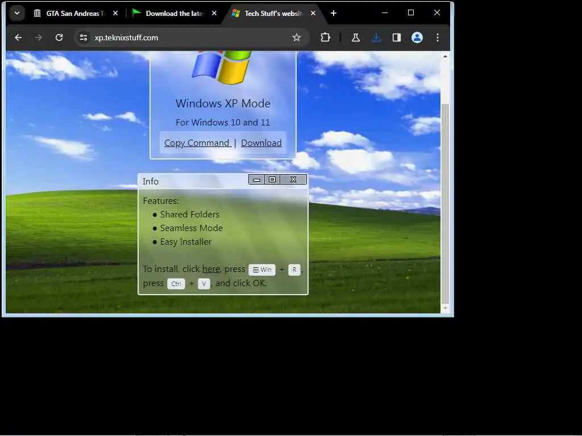Maximize the Info panel
582x436 pixels.
[x=272, y=180]
